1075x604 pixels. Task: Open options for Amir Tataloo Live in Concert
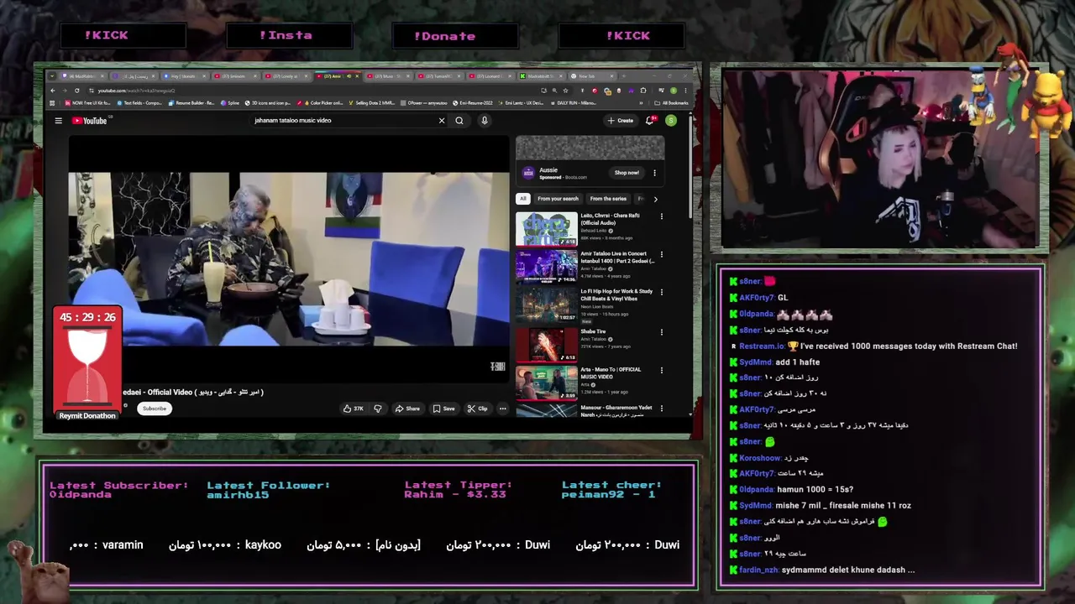tap(661, 254)
